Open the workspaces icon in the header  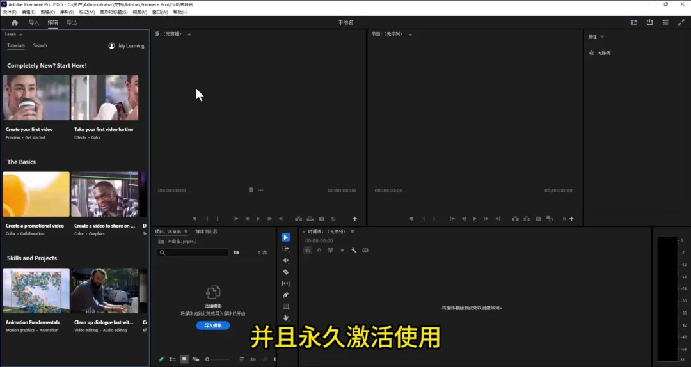(633, 22)
